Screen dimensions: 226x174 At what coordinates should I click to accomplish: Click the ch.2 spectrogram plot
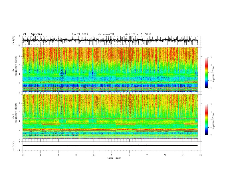click(x=110, y=117)
